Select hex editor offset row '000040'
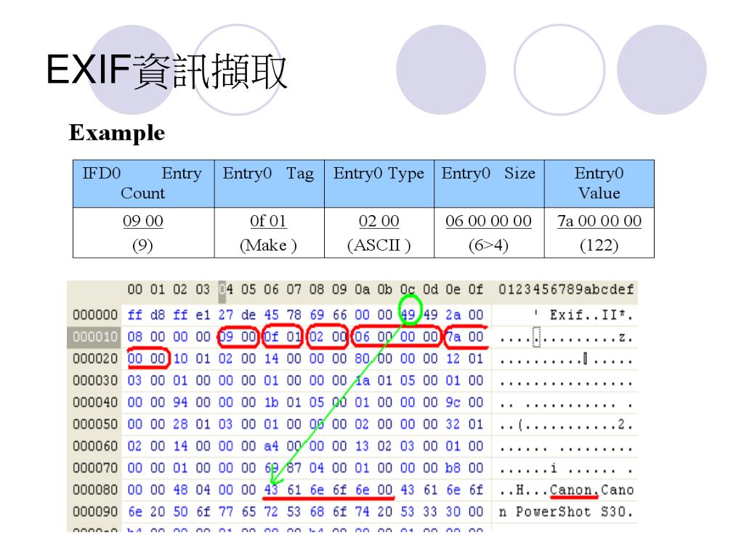Image resolution: width=744 pixels, height=558 pixels. (95, 403)
